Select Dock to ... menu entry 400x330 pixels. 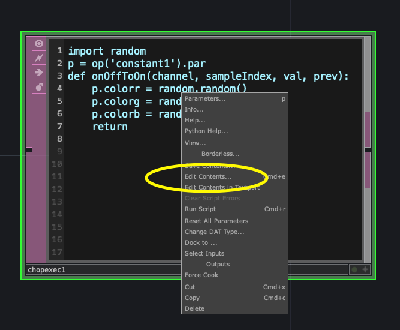point(234,242)
